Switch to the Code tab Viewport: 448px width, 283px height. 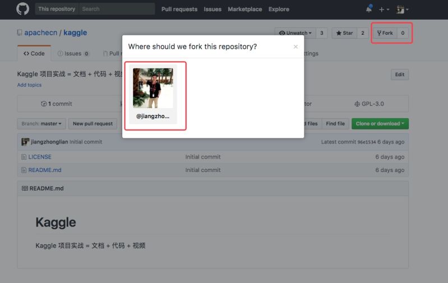(34, 53)
